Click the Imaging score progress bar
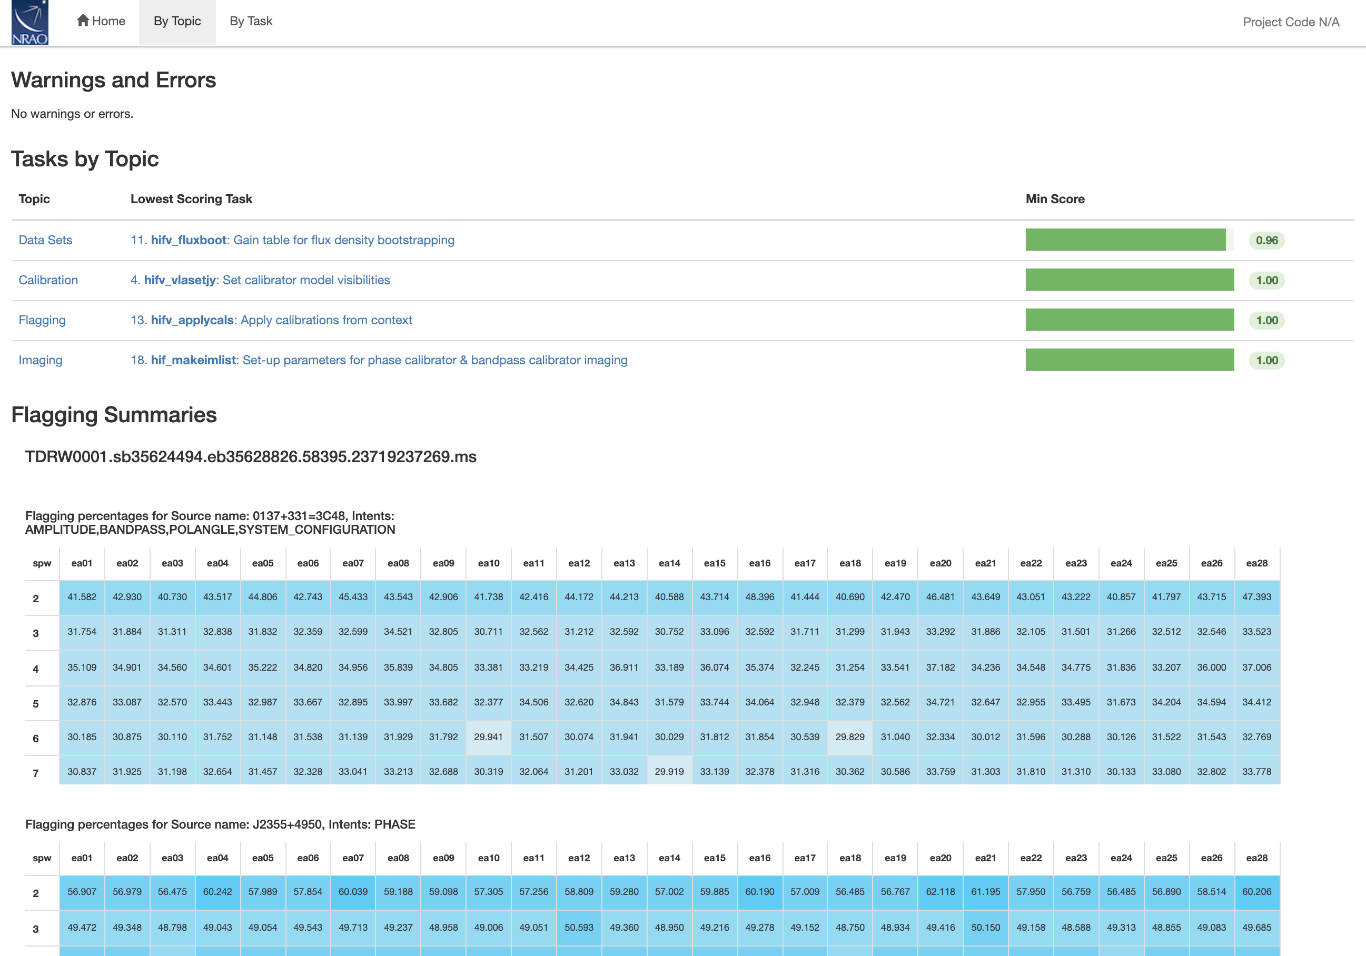 (x=1129, y=360)
